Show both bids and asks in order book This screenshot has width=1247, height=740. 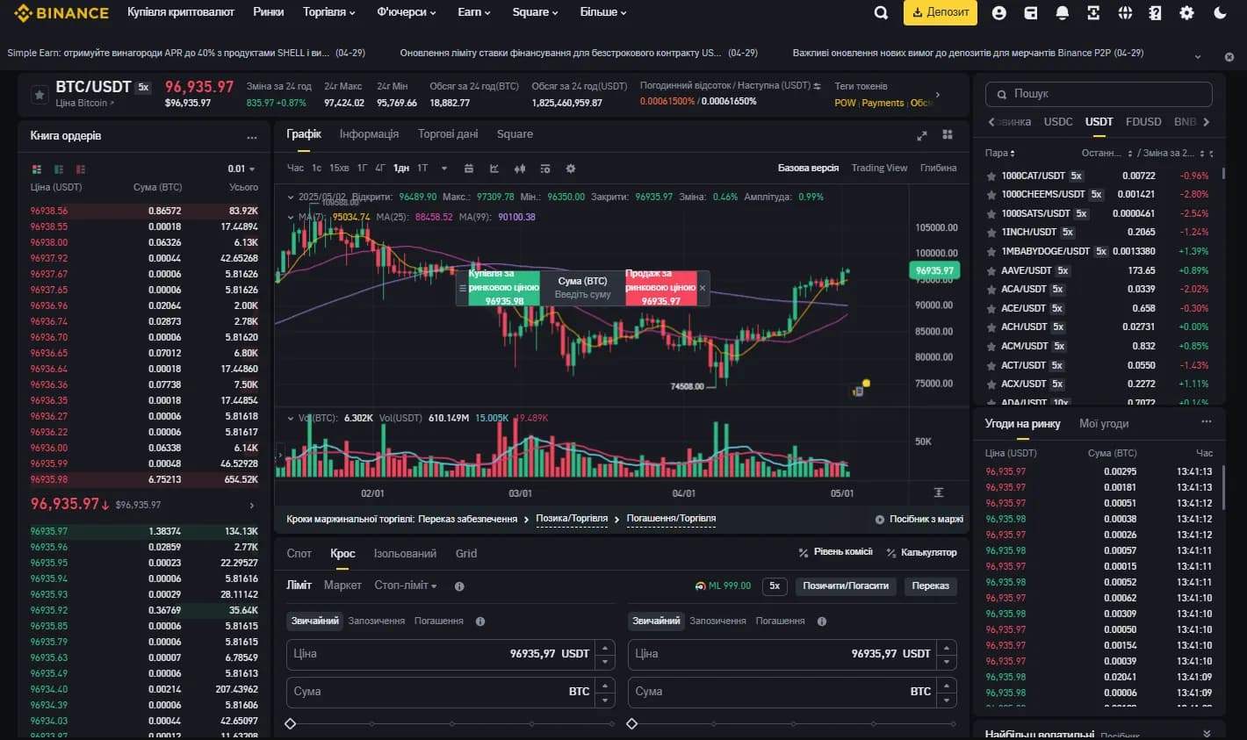coord(37,169)
